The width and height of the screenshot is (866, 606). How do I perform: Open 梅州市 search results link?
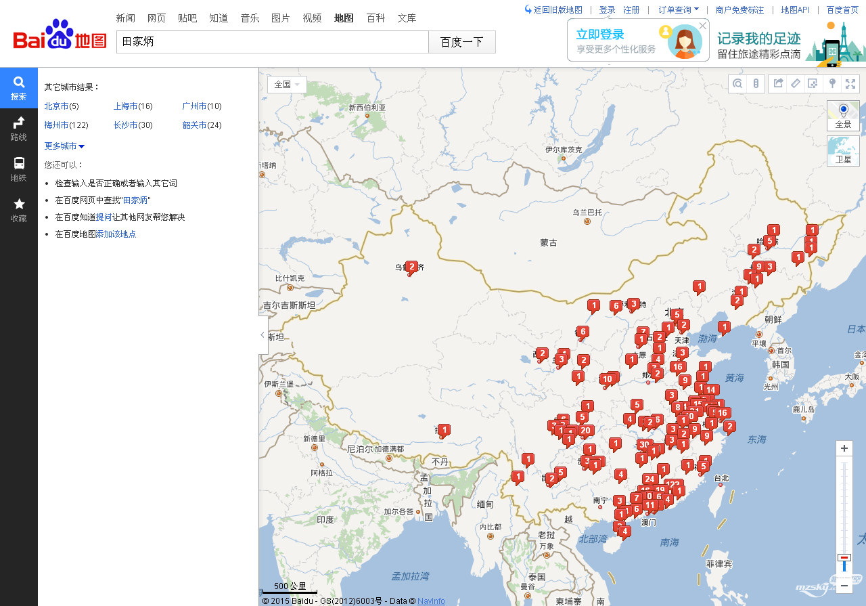pyautogui.click(x=56, y=125)
